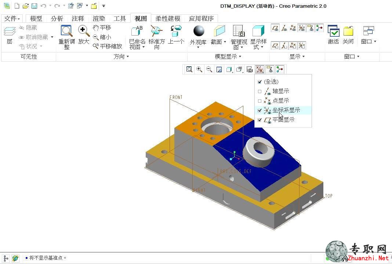Viewport: 392px width, 264px height.
Task: Toggle spin center in graphics toolbar
Action: click(x=280, y=69)
